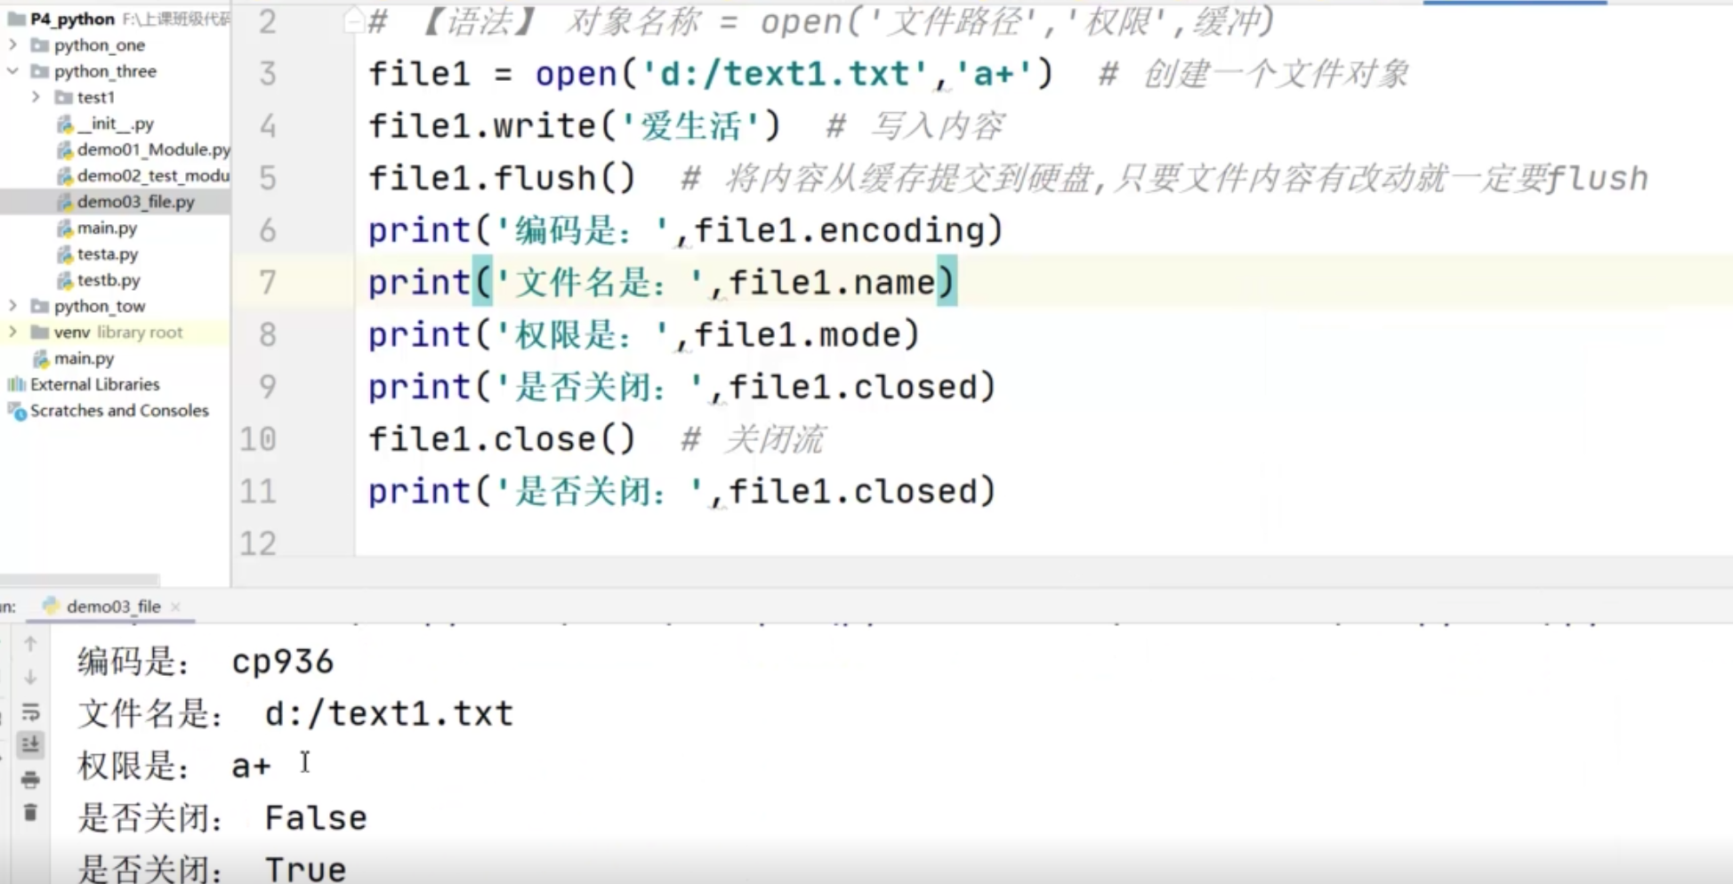Click 'True' in console output
The image size is (1733, 884).
(306, 869)
